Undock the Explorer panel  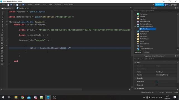point(176,8)
